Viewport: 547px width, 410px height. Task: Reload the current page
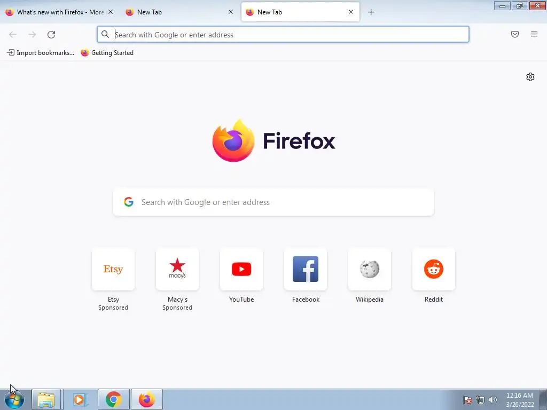[51, 35]
